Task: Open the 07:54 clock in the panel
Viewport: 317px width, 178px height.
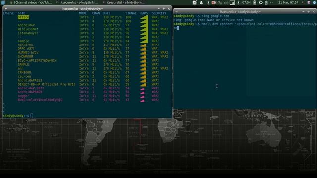Action: [x=246, y=2]
